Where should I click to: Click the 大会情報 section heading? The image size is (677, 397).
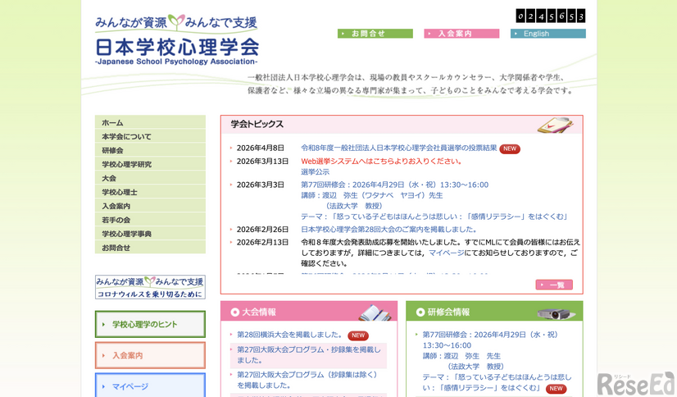(259, 312)
